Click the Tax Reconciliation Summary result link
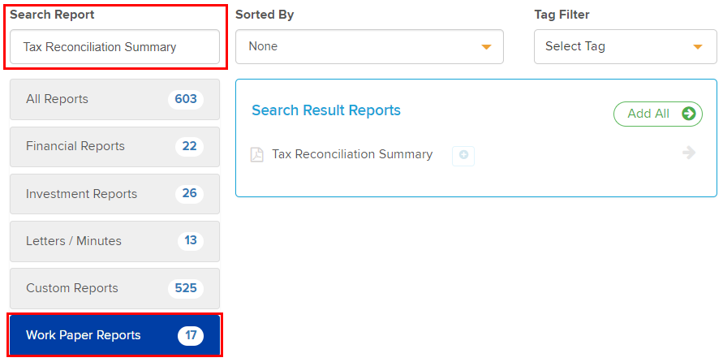Screen dimensions: 723x362 point(352,154)
